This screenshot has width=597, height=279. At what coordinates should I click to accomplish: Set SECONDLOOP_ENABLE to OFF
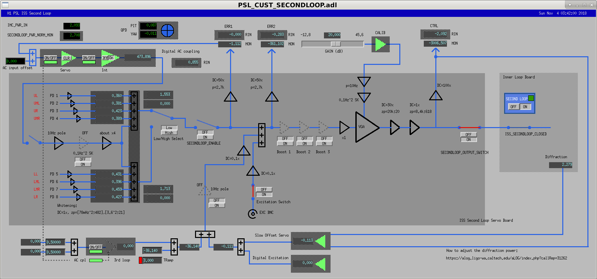coord(205,132)
